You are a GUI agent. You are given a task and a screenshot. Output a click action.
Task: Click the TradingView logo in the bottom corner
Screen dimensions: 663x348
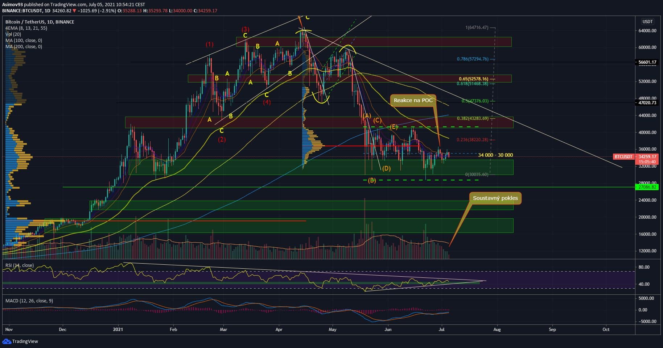point(20,341)
